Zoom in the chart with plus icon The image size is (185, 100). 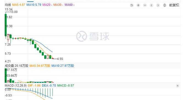coord(138,5)
